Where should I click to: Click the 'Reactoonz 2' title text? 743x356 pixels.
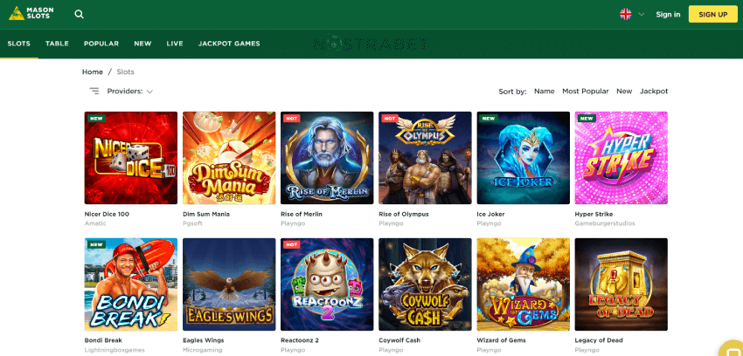[300, 340]
